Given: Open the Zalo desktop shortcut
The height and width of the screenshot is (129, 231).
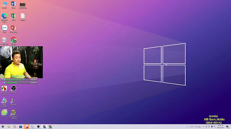Looking at the screenshot, I should [x=4, y=29].
